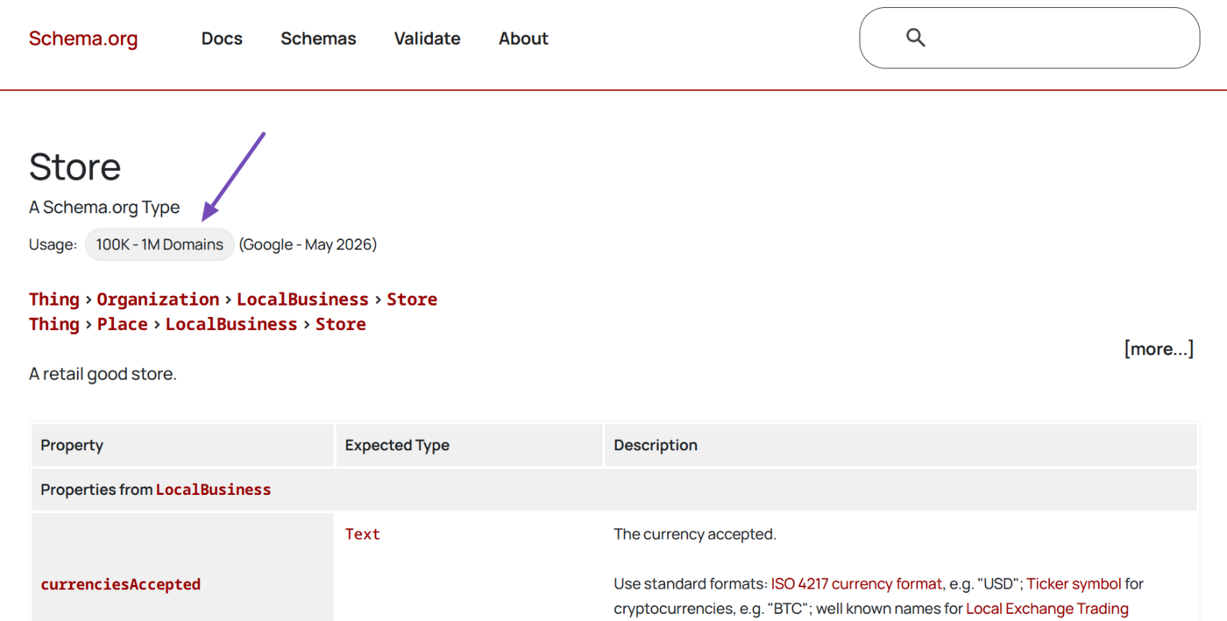Open the About menu item
The height and width of the screenshot is (621, 1227).
point(523,39)
